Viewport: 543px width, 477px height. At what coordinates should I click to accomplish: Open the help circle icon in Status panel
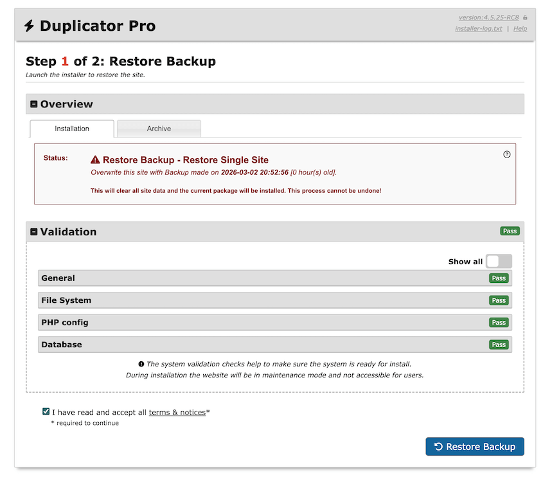pyautogui.click(x=506, y=154)
